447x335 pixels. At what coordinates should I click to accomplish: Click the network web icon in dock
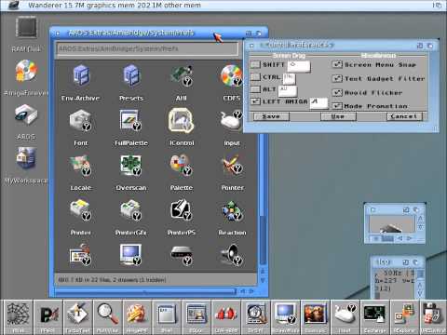point(18,316)
